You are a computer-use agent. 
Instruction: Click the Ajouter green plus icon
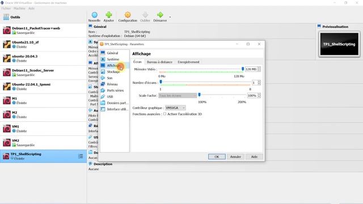[109, 15]
